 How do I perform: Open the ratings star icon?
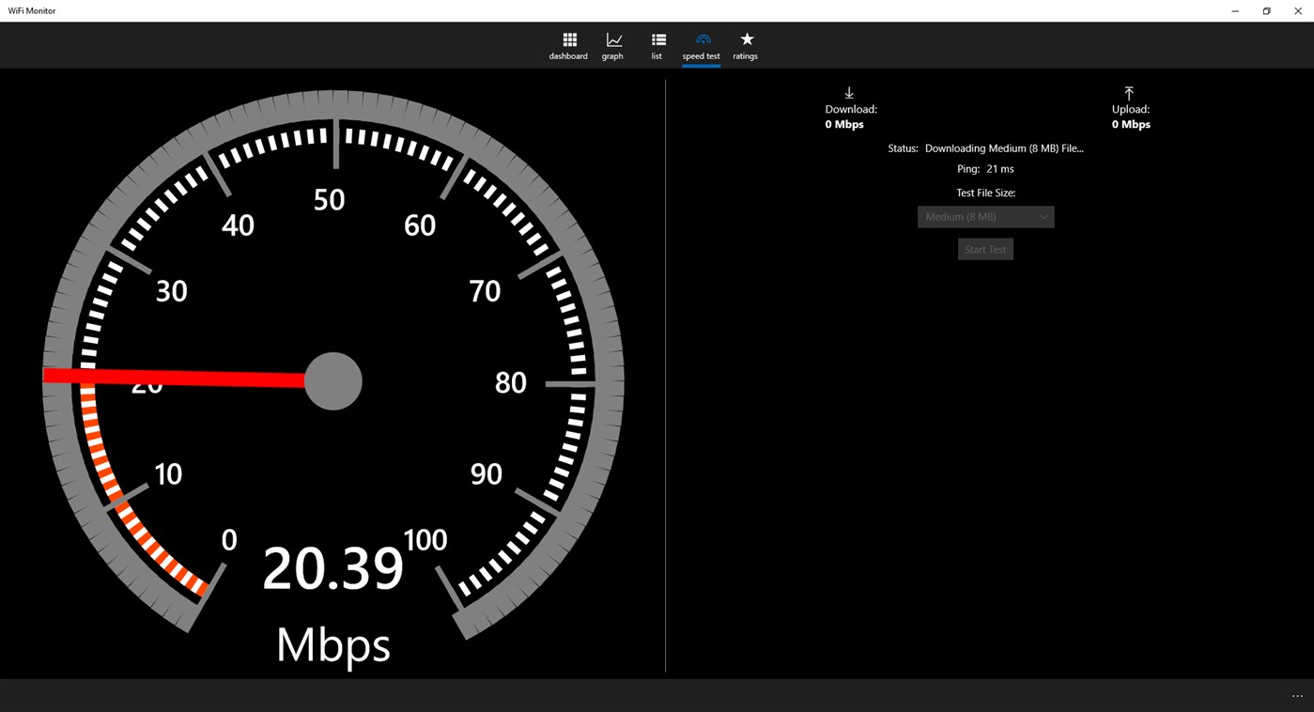(745, 39)
